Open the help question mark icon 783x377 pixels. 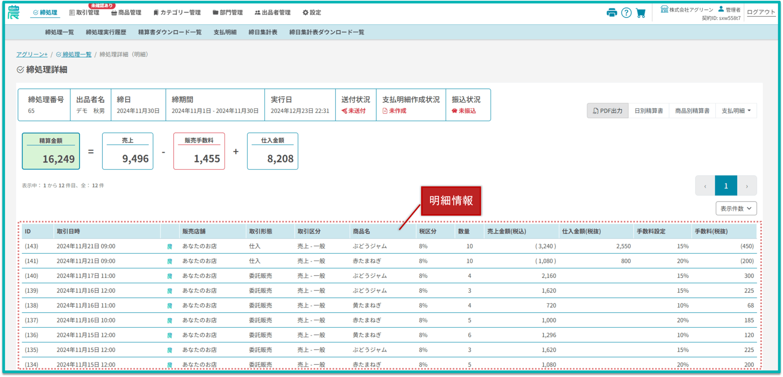tap(626, 13)
